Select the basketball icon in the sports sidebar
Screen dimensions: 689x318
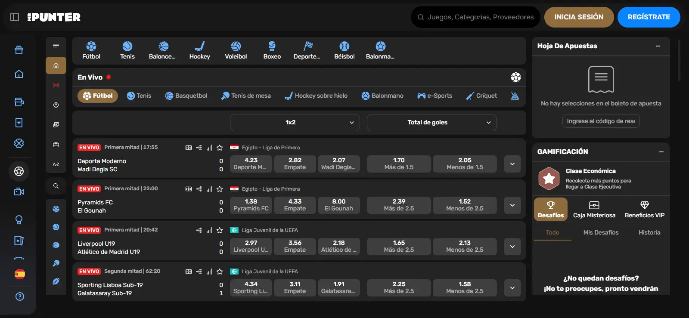tap(56, 245)
